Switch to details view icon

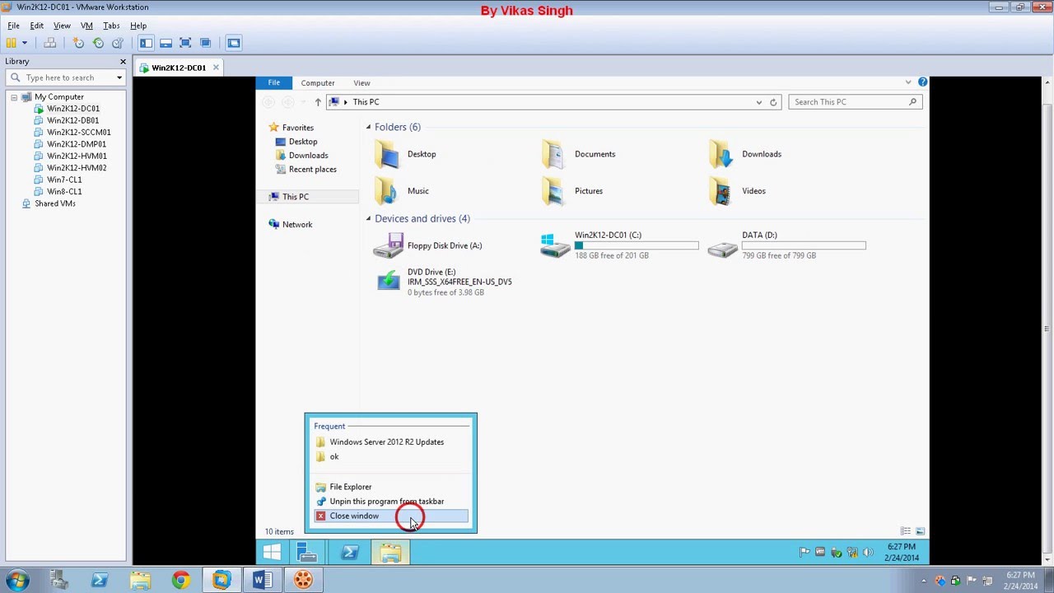pos(905,532)
